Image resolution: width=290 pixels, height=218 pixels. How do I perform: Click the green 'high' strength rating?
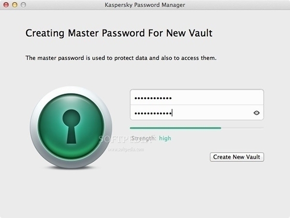[165, 138]
